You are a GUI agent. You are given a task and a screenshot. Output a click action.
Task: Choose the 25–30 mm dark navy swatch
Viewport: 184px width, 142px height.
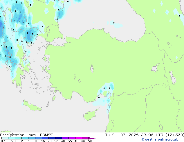click(x=58, y=138)
